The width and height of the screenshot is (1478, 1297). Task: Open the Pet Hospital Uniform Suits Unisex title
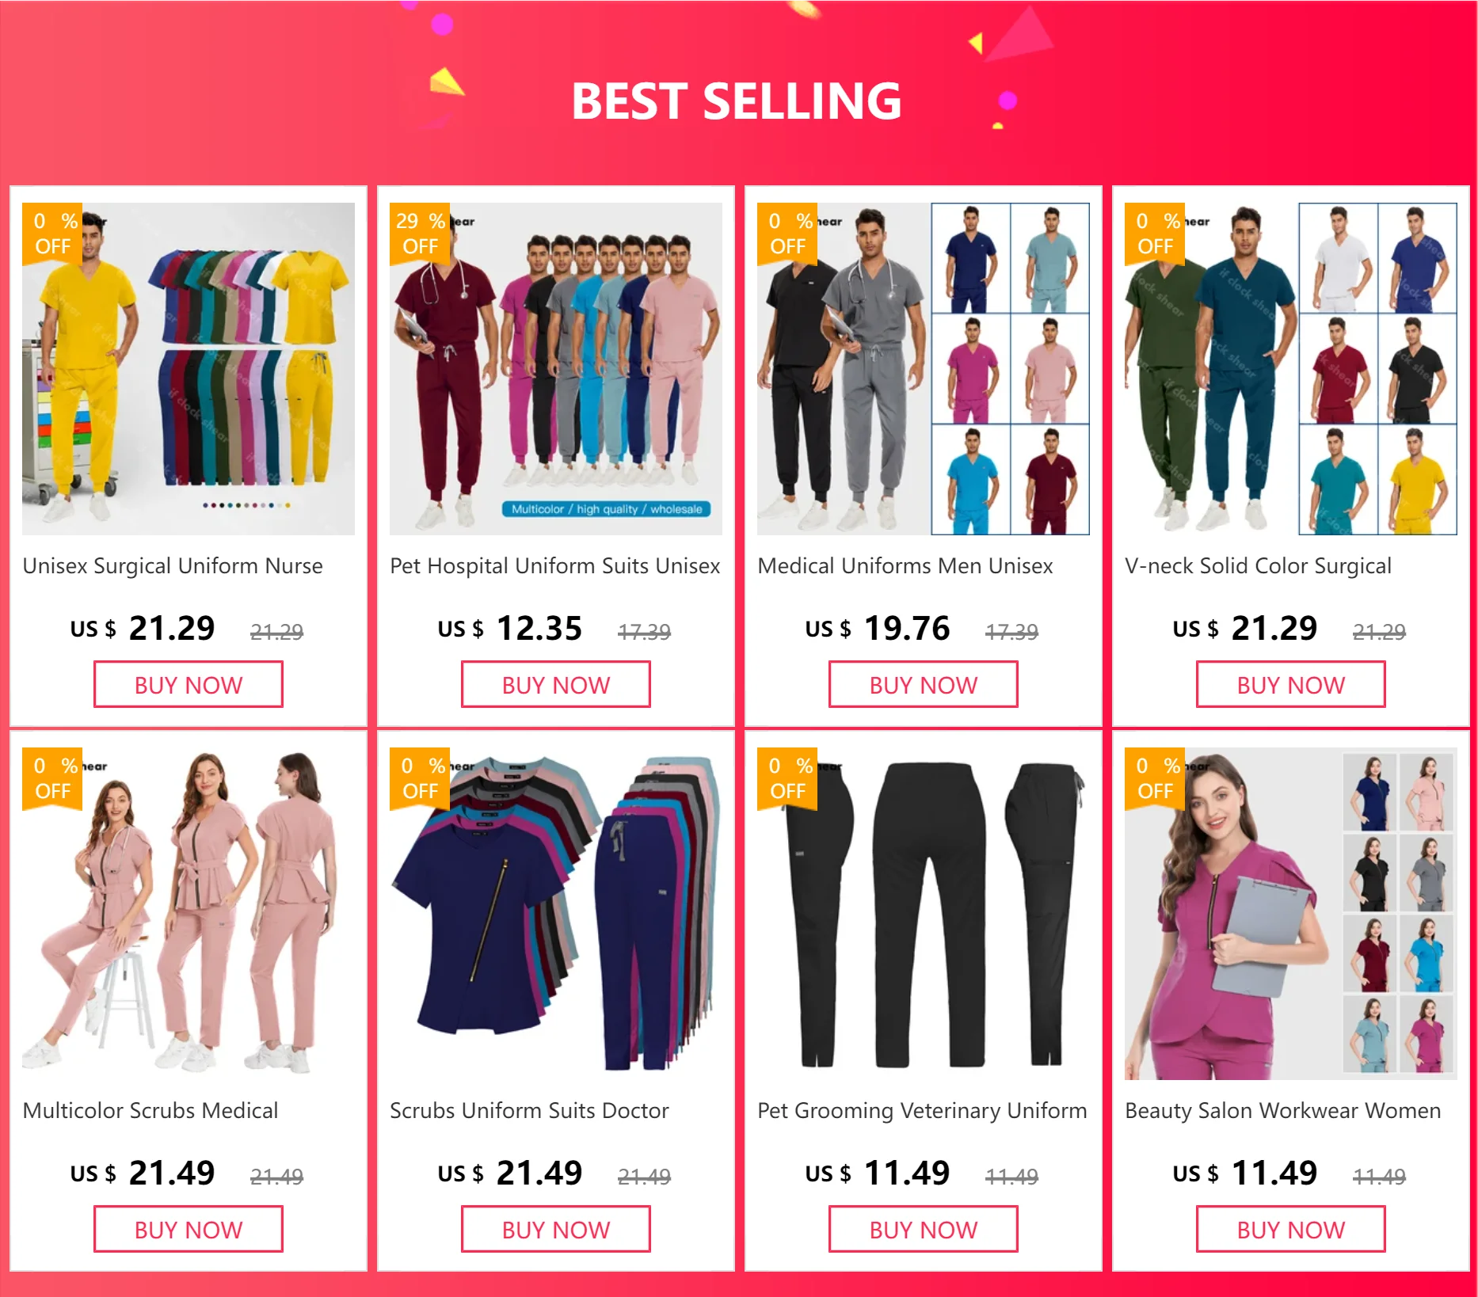[554, 566]
